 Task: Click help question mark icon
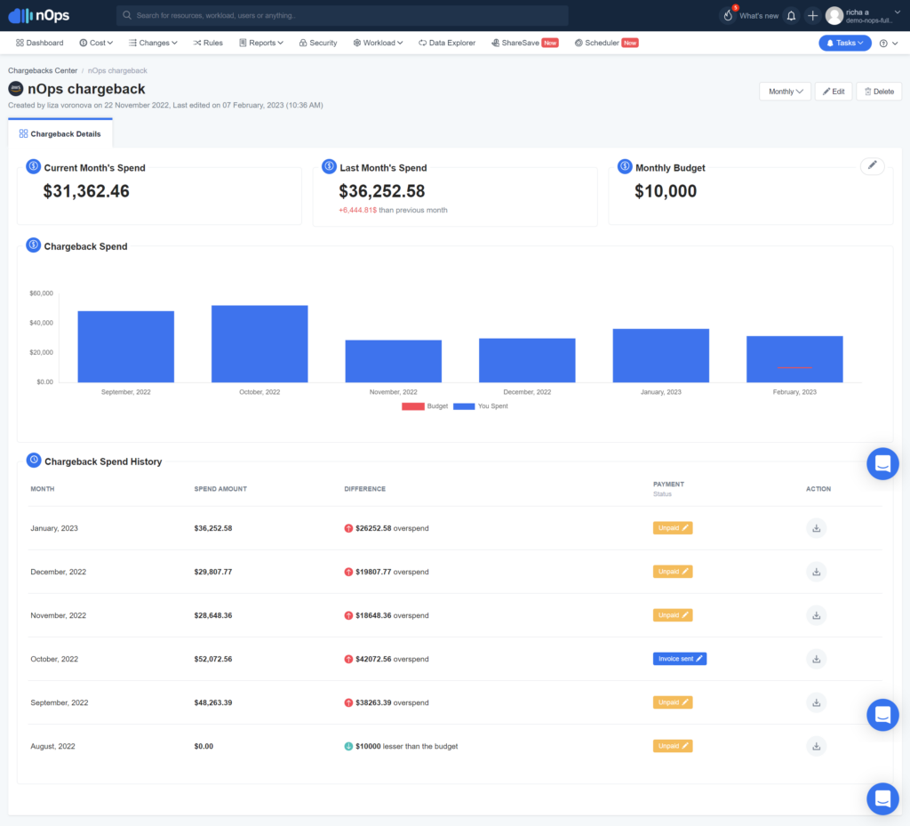883,43
